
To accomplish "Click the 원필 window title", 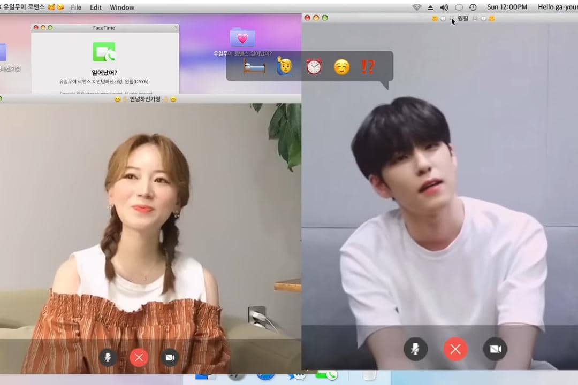I will 462,18.
